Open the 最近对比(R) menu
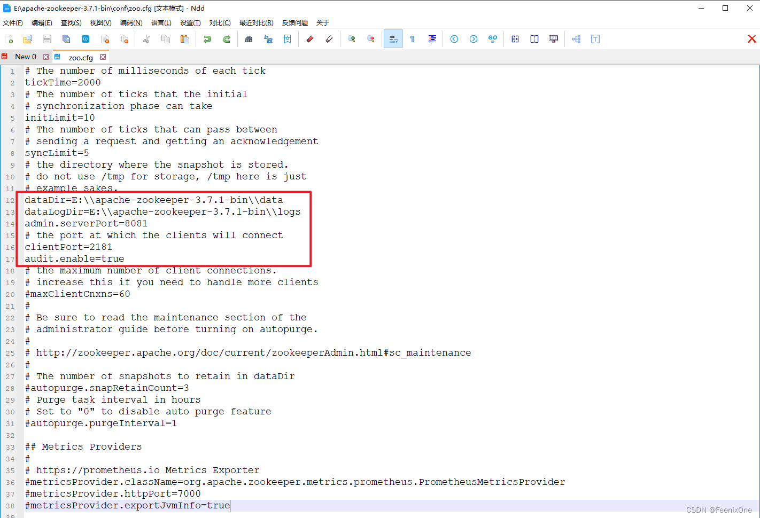 pyautogui.click(x=256, y=23)
